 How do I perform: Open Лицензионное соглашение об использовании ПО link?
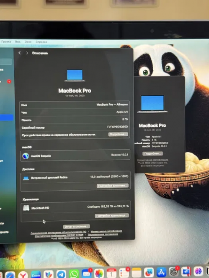point(58,233)
